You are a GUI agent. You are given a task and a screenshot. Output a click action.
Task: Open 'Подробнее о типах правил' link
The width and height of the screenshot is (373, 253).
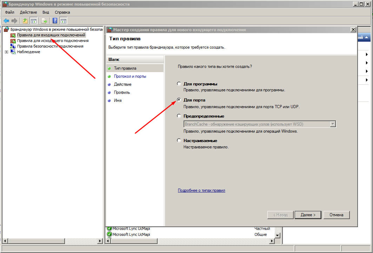point(201,190)
